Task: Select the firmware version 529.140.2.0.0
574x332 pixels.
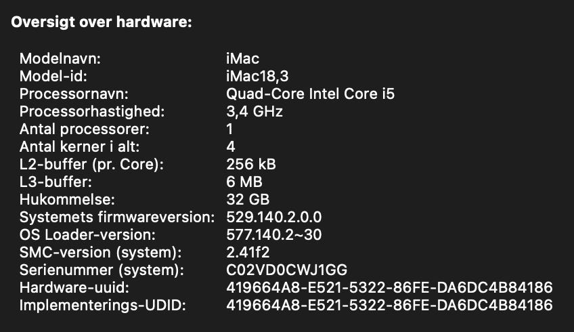Action: tap(274, 217)
